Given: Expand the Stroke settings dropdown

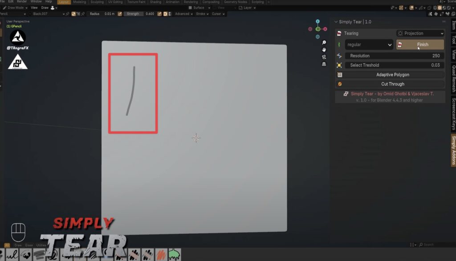Looking at the screenshot, I should click(x=202, y=14).
